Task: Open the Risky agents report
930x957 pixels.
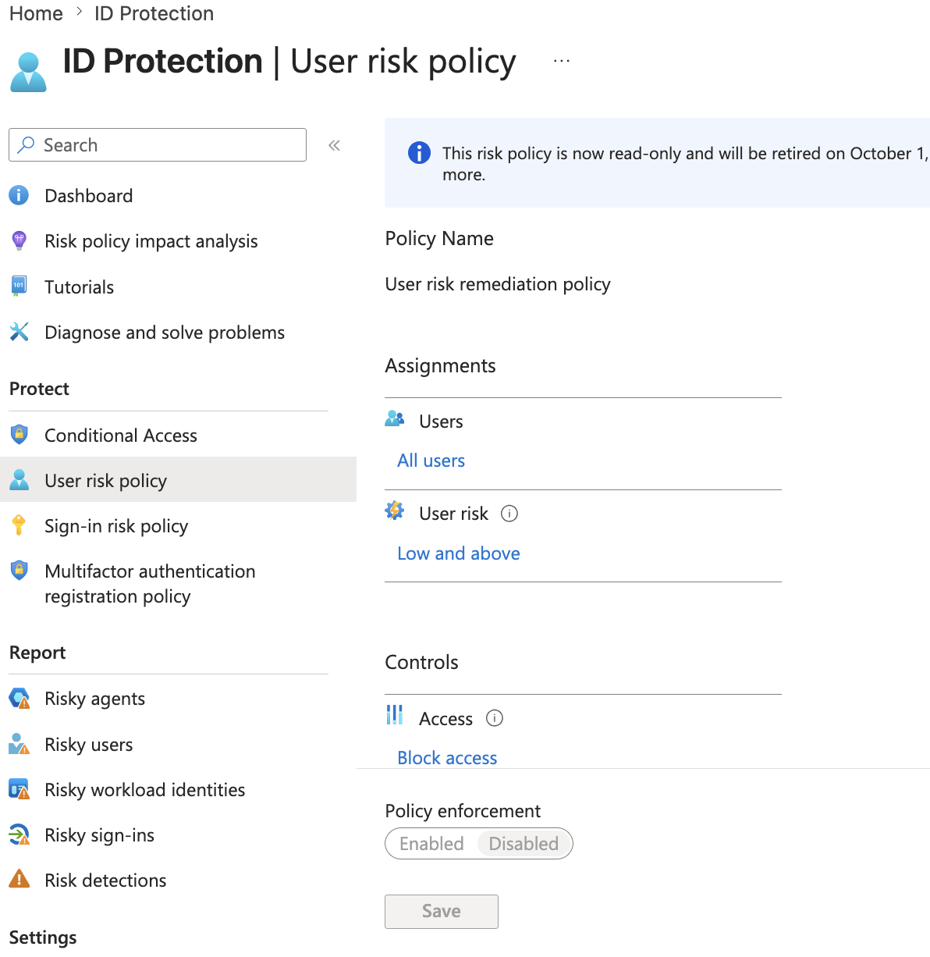Action: coord(95,699)
